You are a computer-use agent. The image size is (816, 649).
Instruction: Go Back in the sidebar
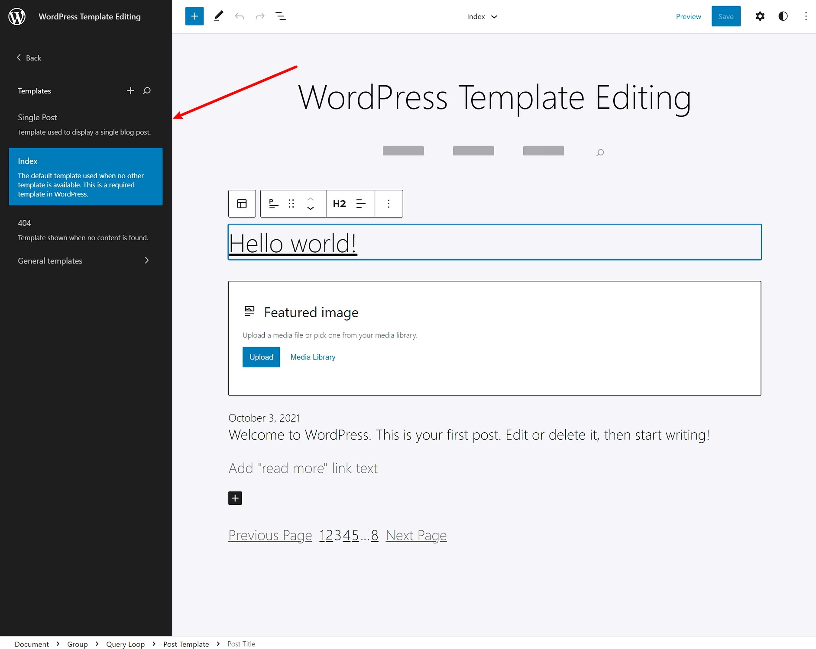click(29, 58)
